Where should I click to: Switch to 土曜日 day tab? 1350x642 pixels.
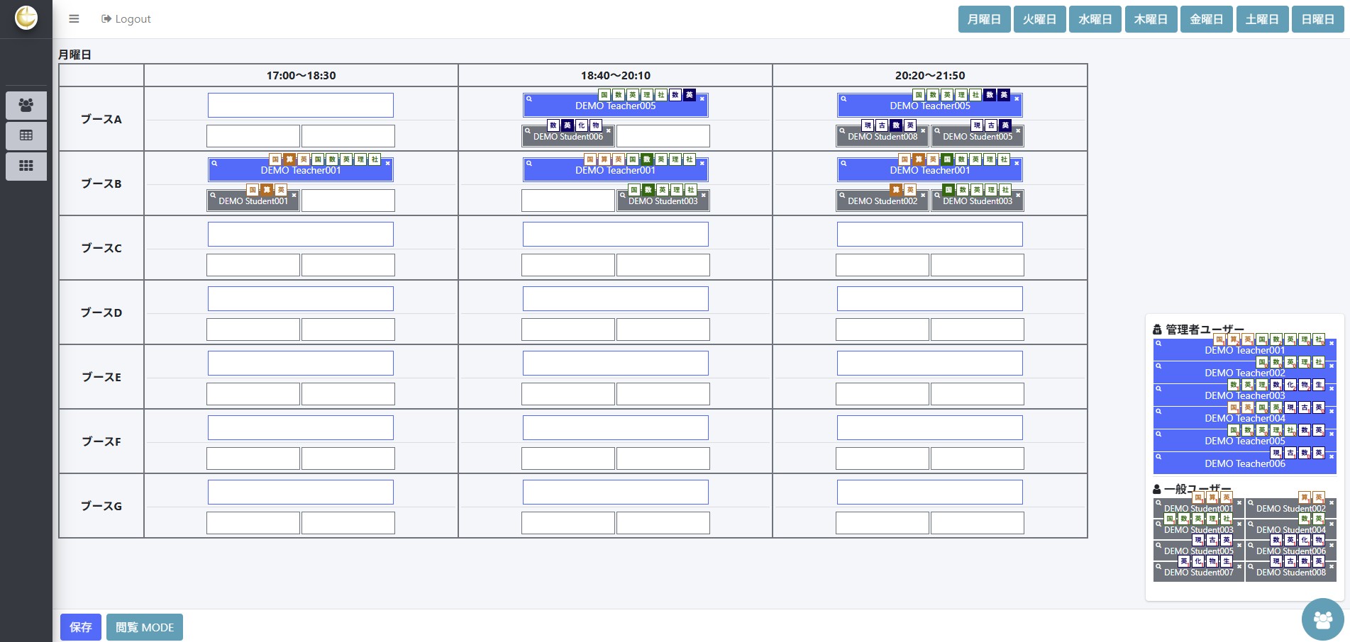click(x=1261, y=19)
